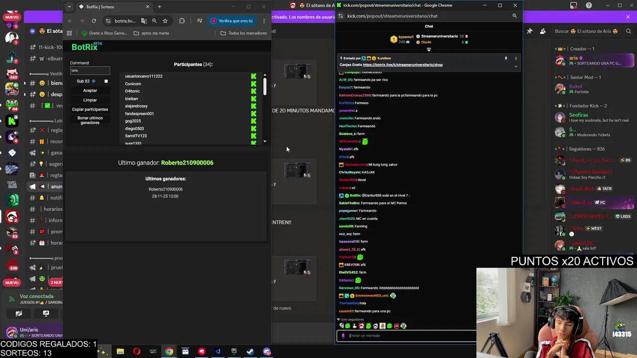Click the Discord help question mark icon
The height and width of the screenshot is (358, 637).
coord(589,5)
